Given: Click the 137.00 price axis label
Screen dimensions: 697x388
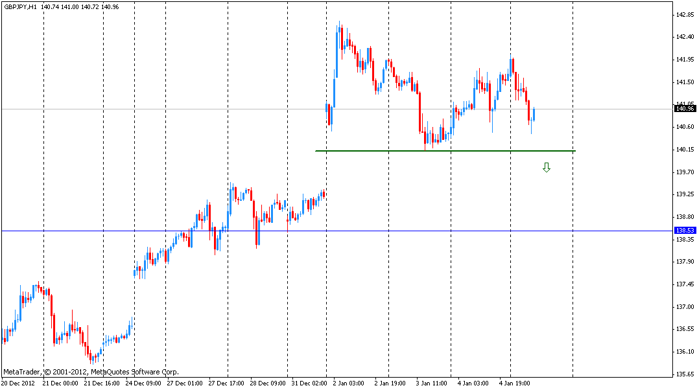Looking at the screenshot, I should pyautogui.click(x=685, y=307).
